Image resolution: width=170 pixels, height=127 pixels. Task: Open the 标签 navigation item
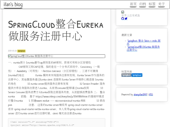point(152,4)
